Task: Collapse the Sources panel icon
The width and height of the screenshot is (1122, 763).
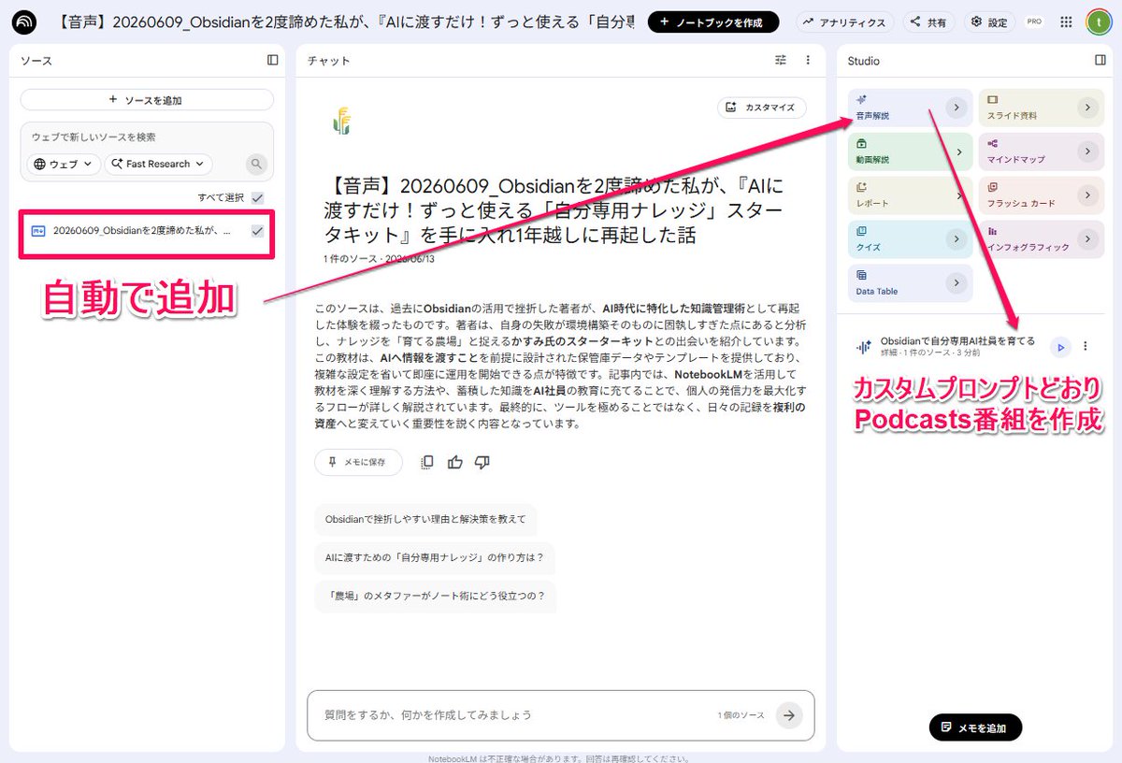Action: (x=272, y=60)
